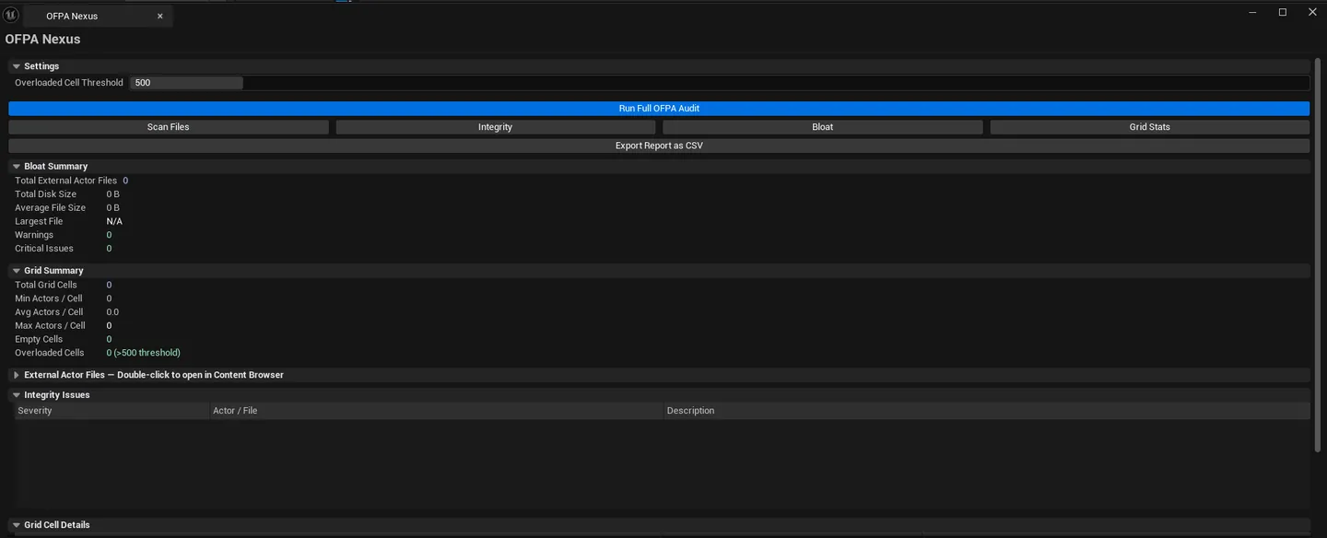Click the Max Actors / Cell label
Image resolution: width=1327 pixels, height=538 pixels.
point(50,325)
